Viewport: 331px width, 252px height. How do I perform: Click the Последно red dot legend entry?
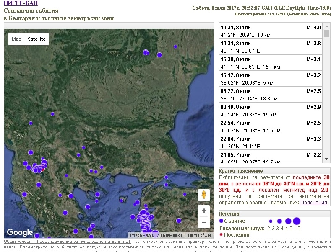(x=235, y=234)
